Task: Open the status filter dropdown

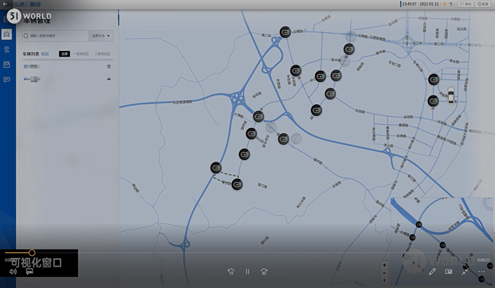Action: point(101,35)
